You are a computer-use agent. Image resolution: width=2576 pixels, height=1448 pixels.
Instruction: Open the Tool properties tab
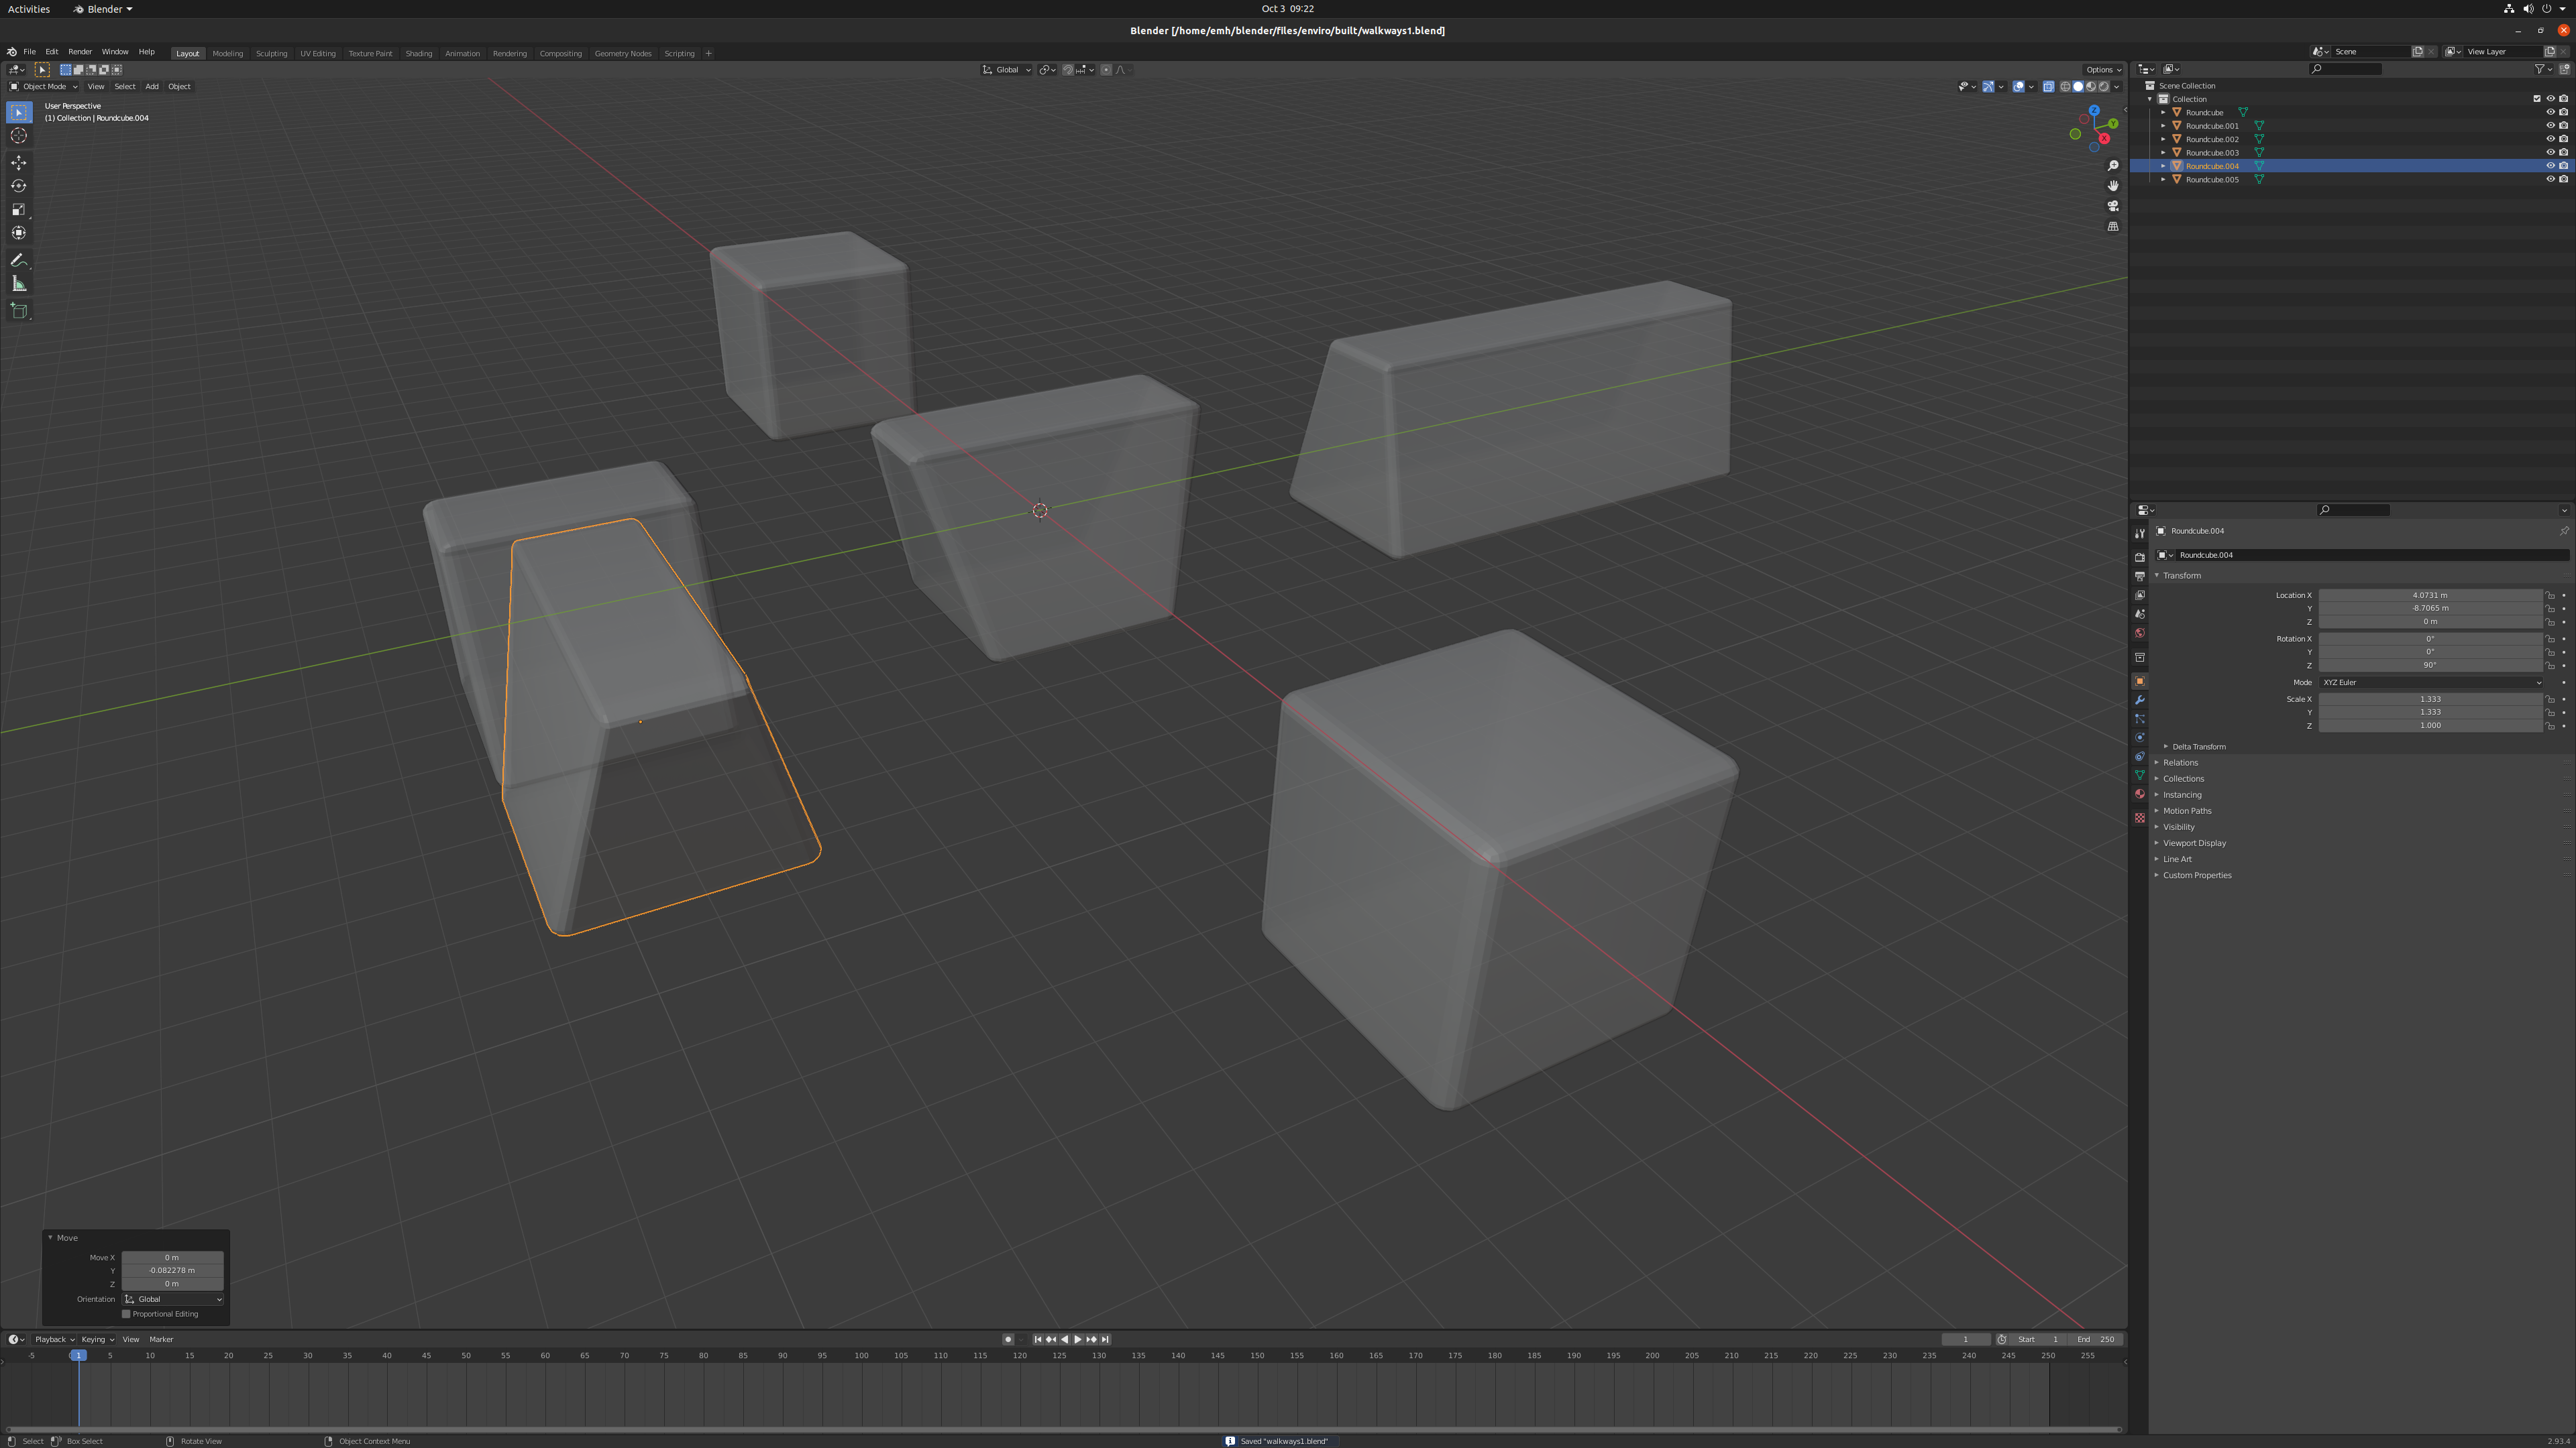2139,534
